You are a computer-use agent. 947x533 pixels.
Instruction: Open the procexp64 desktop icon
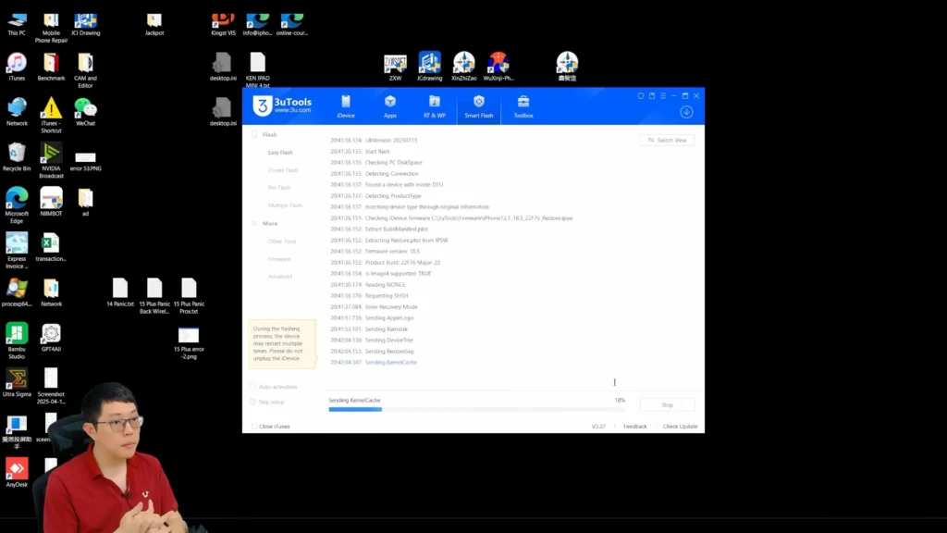17,293
